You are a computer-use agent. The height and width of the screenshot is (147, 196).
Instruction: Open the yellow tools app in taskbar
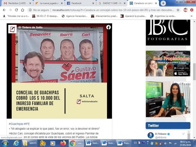(x=43, y=143)
